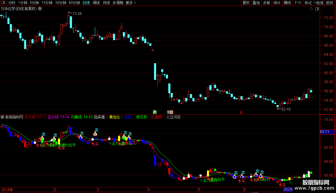Click the 标记 mark button
336x193 pixels.
click(x=308, y=3)
